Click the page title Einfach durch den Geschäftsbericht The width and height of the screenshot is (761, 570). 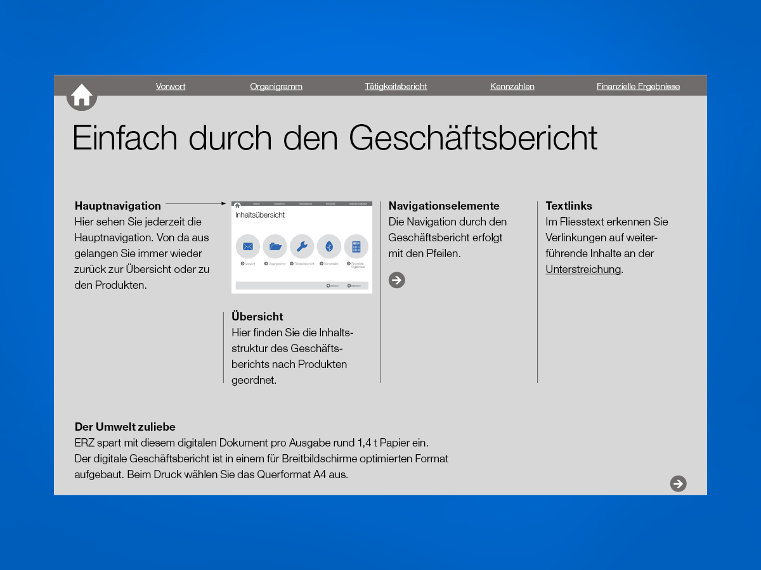(335, 137)
